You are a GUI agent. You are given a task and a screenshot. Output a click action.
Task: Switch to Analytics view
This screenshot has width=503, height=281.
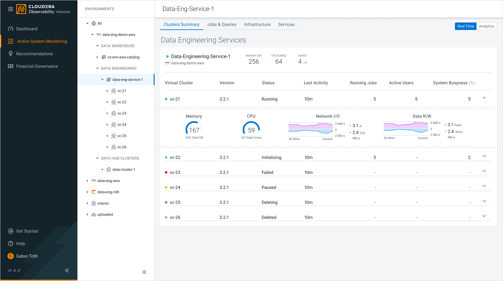pyautogui.click(x=486, y=26)
